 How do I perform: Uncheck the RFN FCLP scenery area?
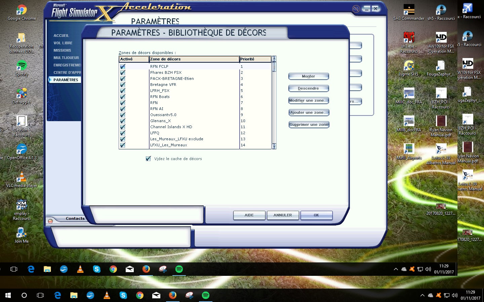123,66
